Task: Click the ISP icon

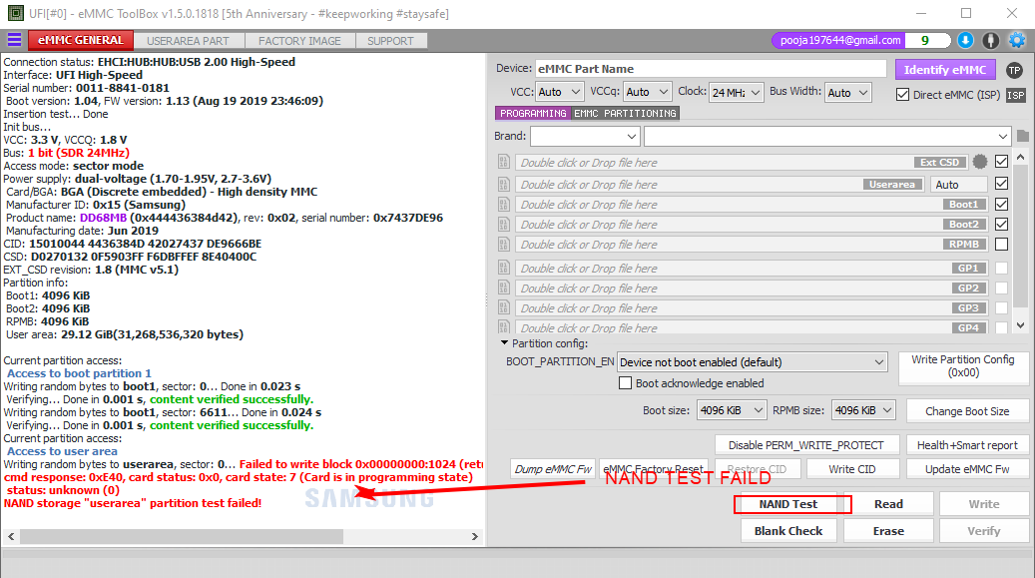Action: click(1016, 95)
